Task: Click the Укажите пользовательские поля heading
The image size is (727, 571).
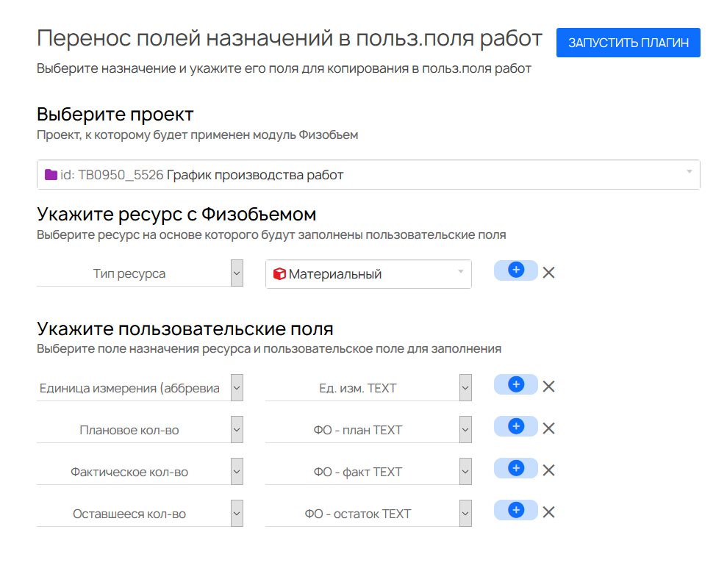Action: [185, 328]
